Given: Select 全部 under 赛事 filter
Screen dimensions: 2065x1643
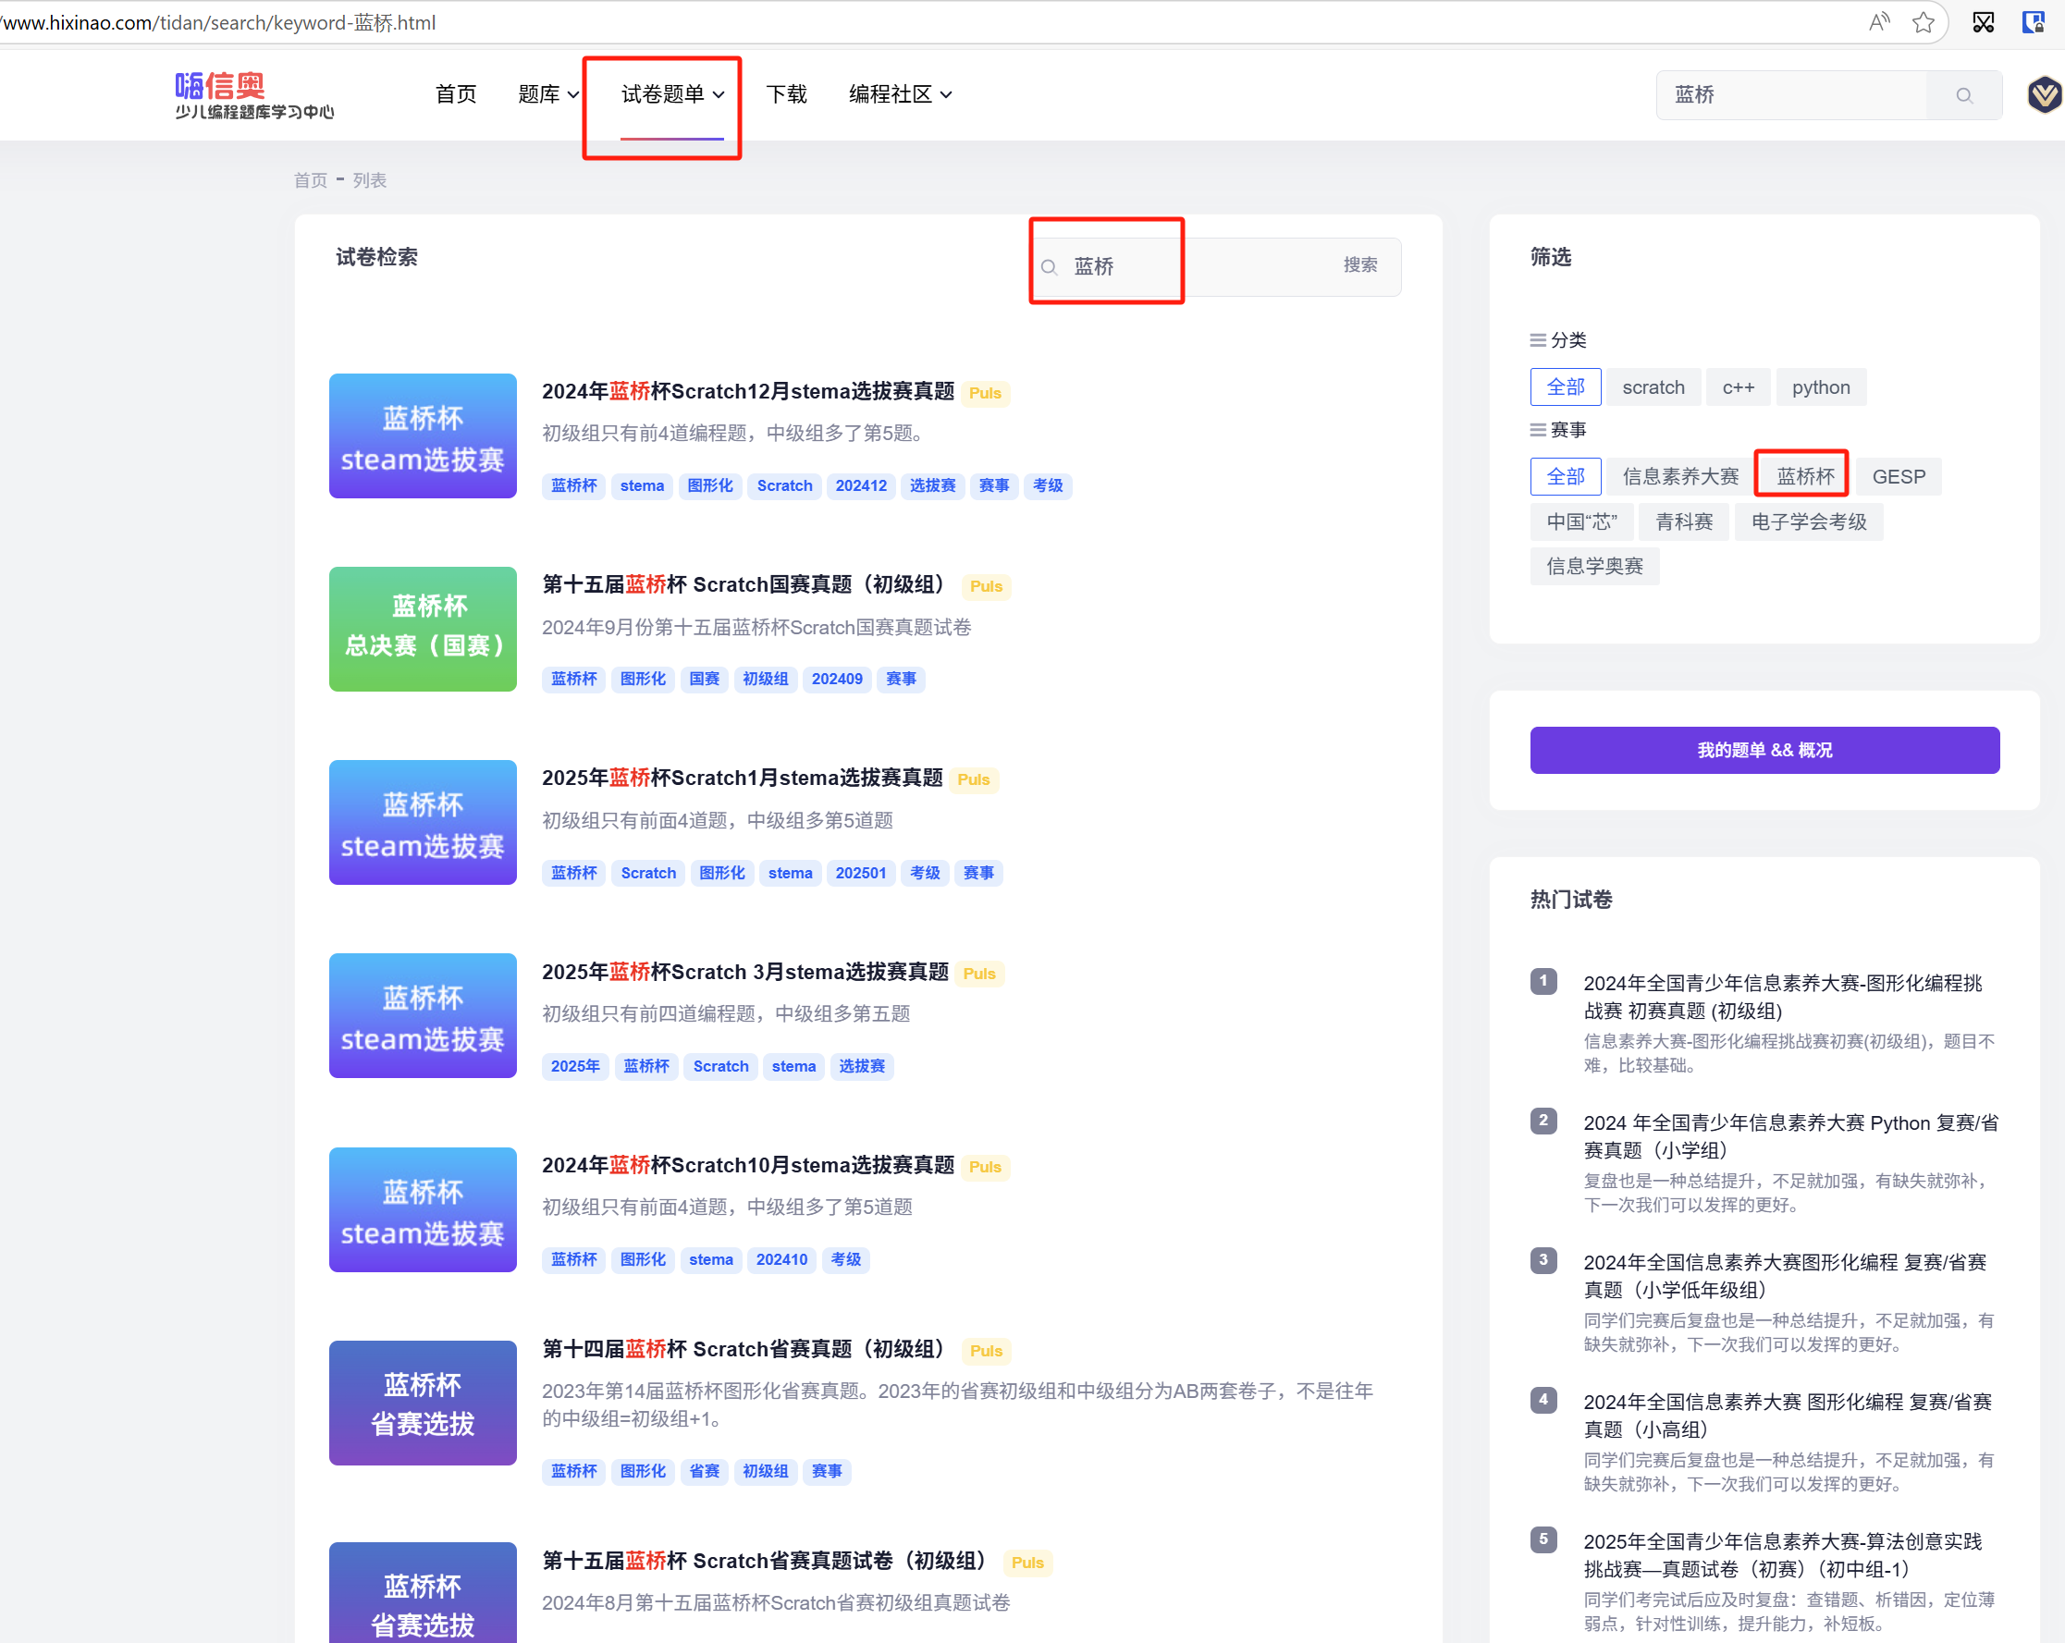Looking at the screenshot, I should click(1565, 476).
